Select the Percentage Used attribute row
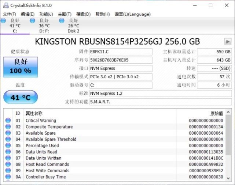This screenshot has height=185, width=235. click(x=114, y=146)
